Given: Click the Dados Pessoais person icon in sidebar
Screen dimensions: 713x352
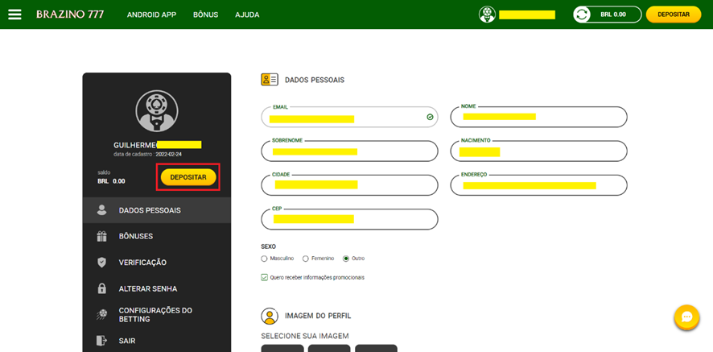Looking at the screenshot, I should [101, 210].
